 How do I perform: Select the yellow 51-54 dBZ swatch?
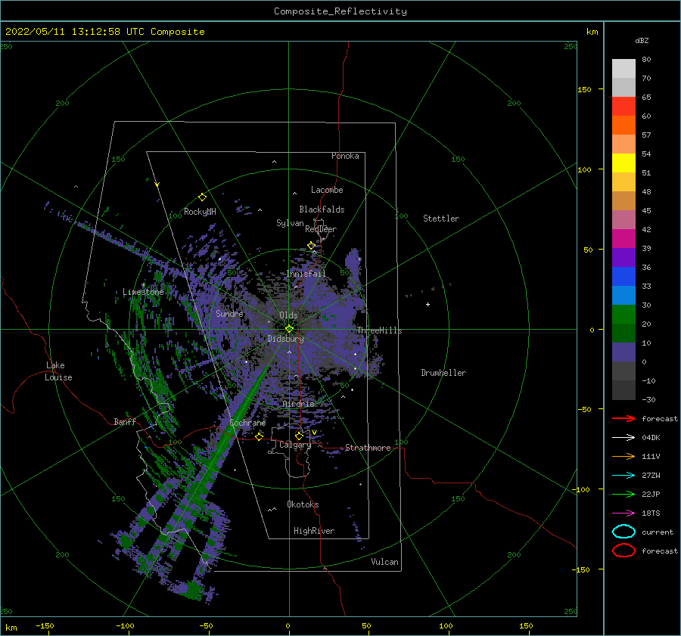click(623, 163)
